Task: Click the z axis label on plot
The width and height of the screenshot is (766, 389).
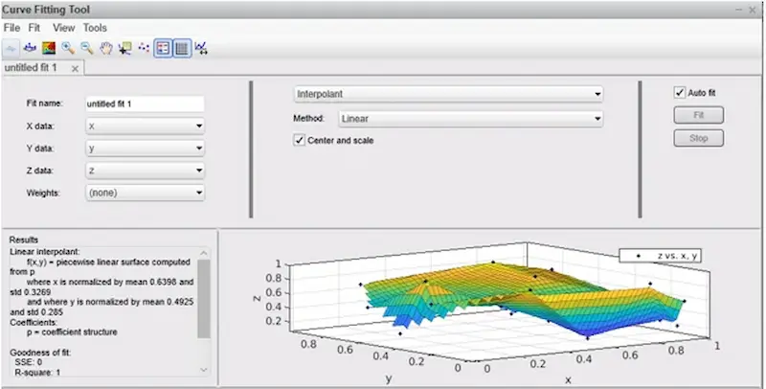Action: [257, 298]
